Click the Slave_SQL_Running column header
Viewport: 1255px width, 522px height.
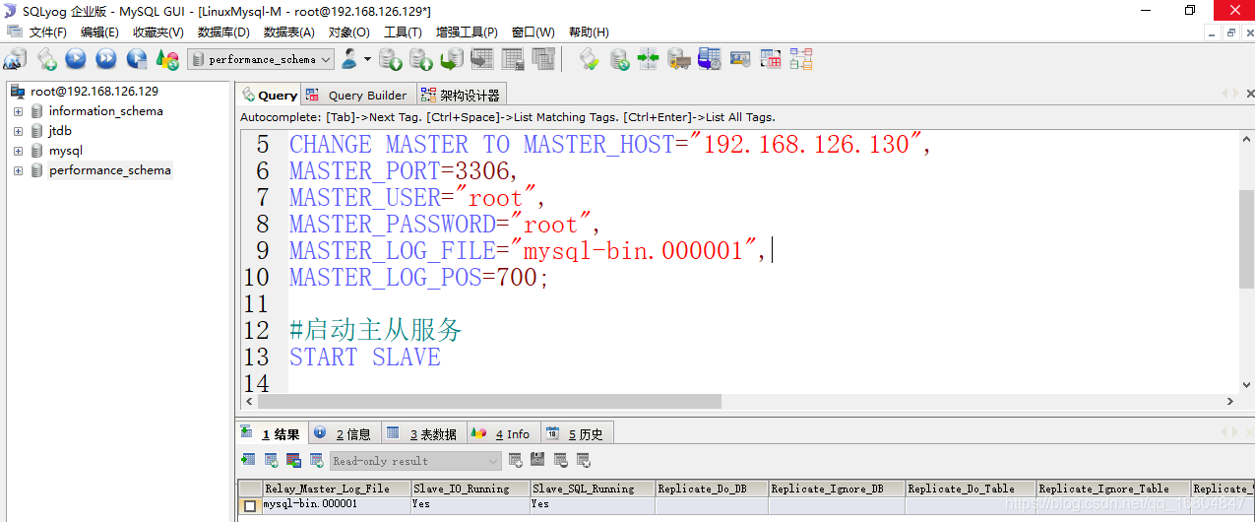(593, 489)
